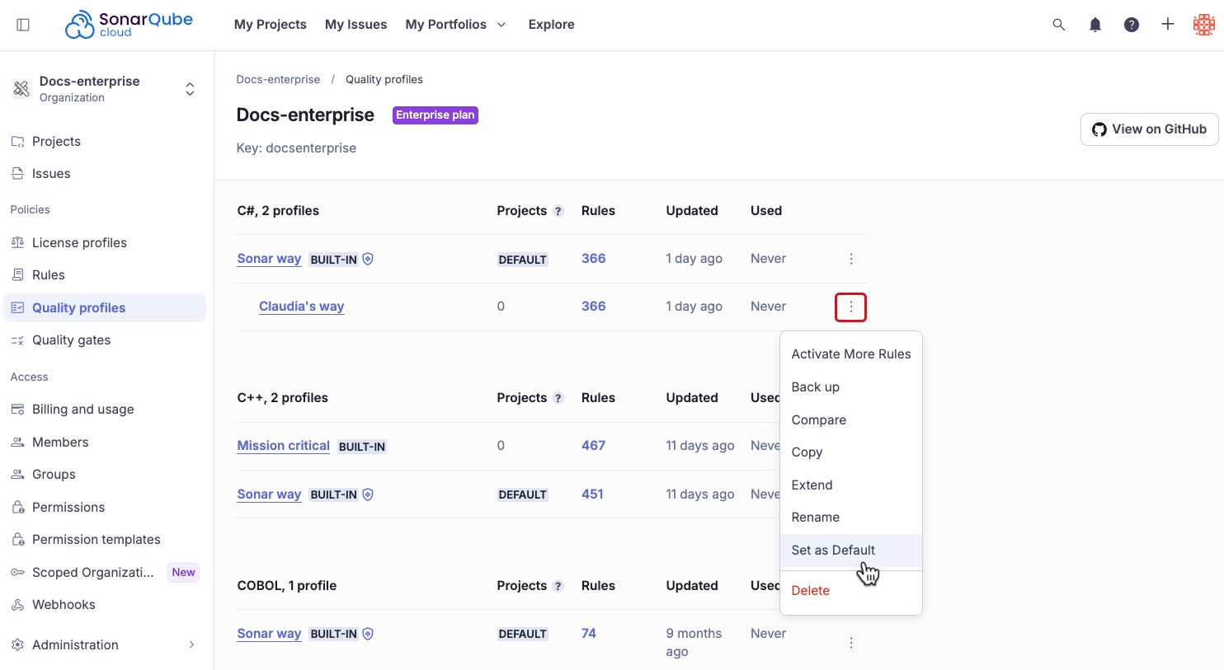Expand the Docs-enterprise organization switcher

[x=190, y=89]
